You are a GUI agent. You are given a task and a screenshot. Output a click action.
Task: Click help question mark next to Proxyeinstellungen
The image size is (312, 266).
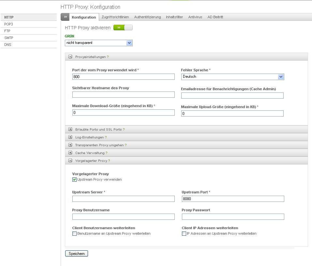click(108, 57)
